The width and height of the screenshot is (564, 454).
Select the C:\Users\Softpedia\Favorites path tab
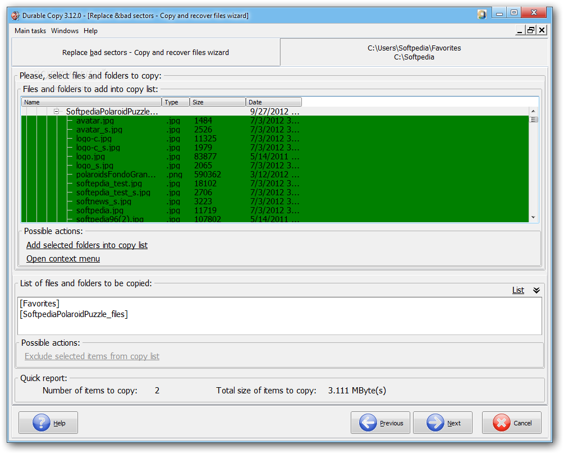click(x=414, y=52)
